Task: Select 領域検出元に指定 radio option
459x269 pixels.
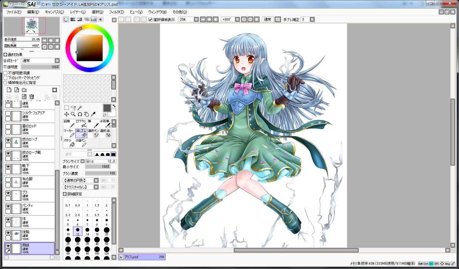Action: (5, 83)
